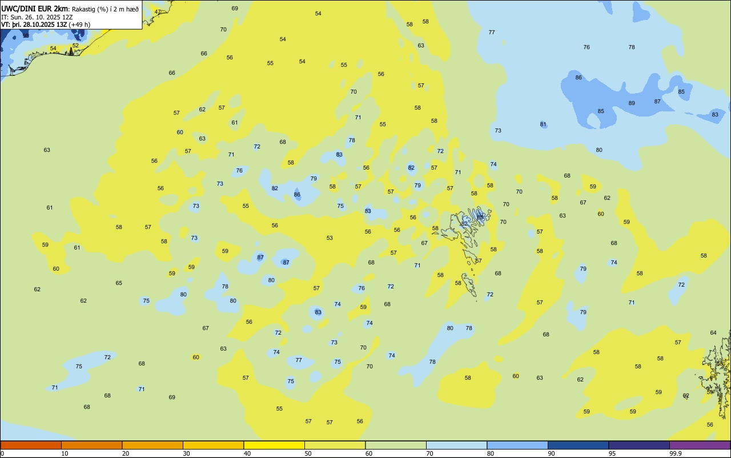Click the humidity value 65 on the map

point(119,283)
